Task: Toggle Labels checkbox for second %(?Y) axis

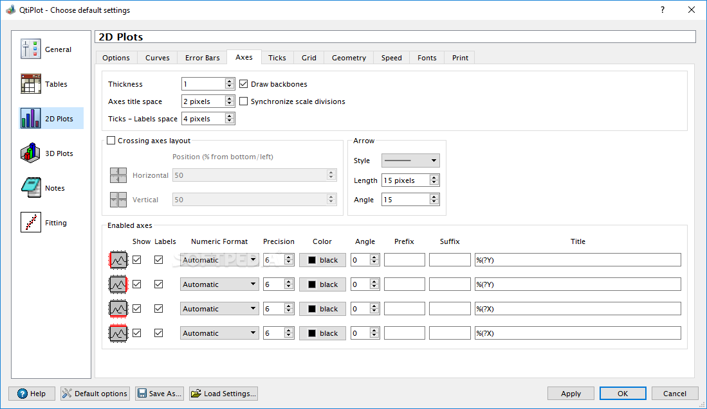Action: (158, 284)
